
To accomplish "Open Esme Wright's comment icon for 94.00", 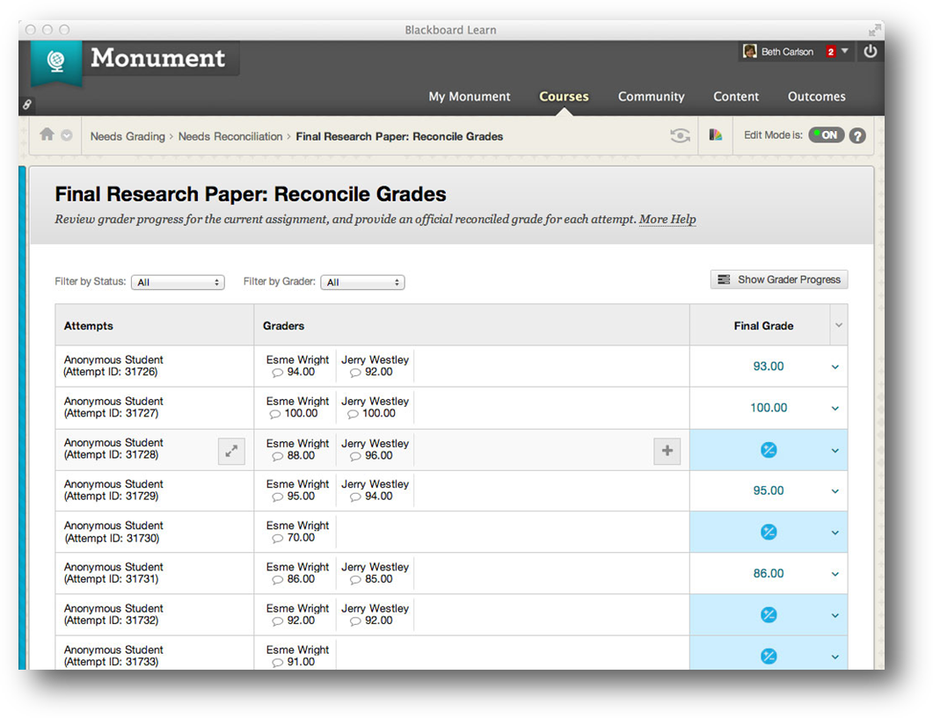I will (x=277, y=373).
